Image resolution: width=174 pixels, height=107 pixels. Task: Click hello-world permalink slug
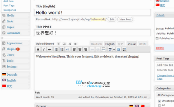coord(98,19)
